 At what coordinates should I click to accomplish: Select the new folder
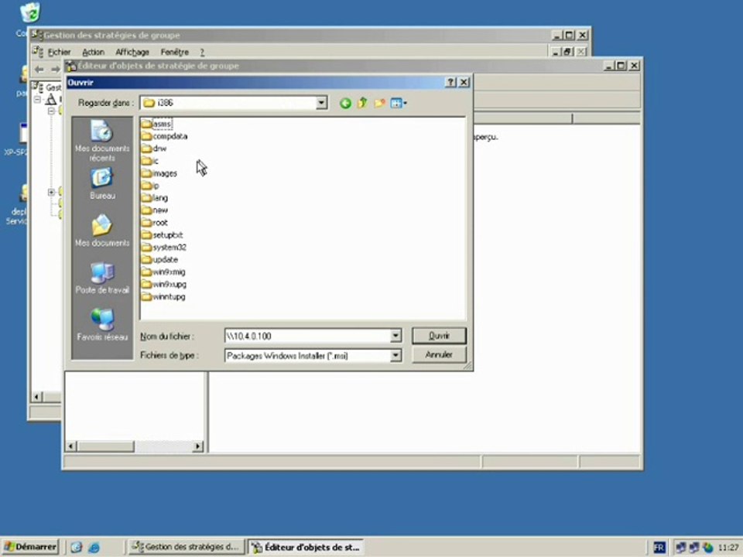(x=155, y=210)
